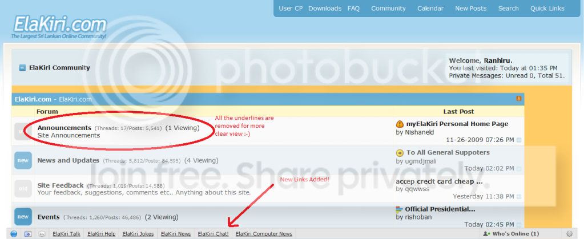This screenshot has height=239, width=584.
Task: Open ElaKiri Chat! bottom bar link
Action: [213, 234]
